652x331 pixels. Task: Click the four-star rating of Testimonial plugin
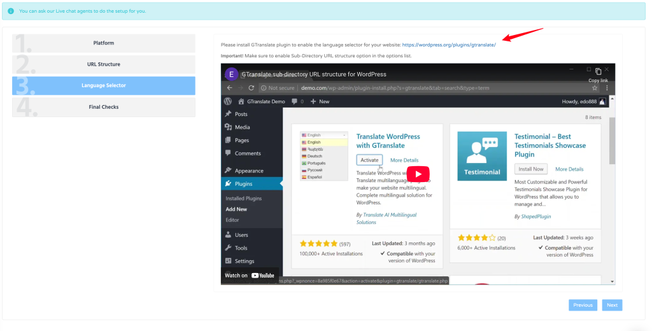[476, 238]
